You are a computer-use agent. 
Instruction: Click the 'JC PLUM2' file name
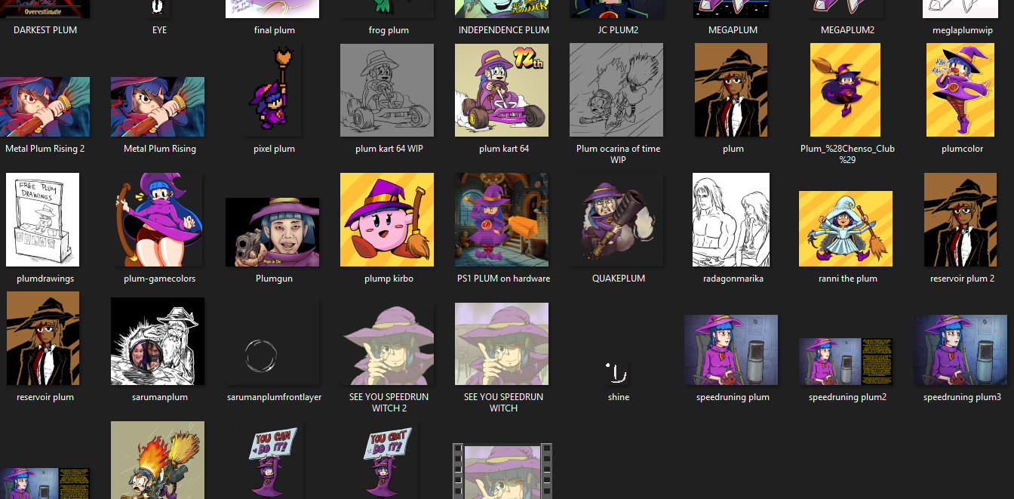point(618,30)
